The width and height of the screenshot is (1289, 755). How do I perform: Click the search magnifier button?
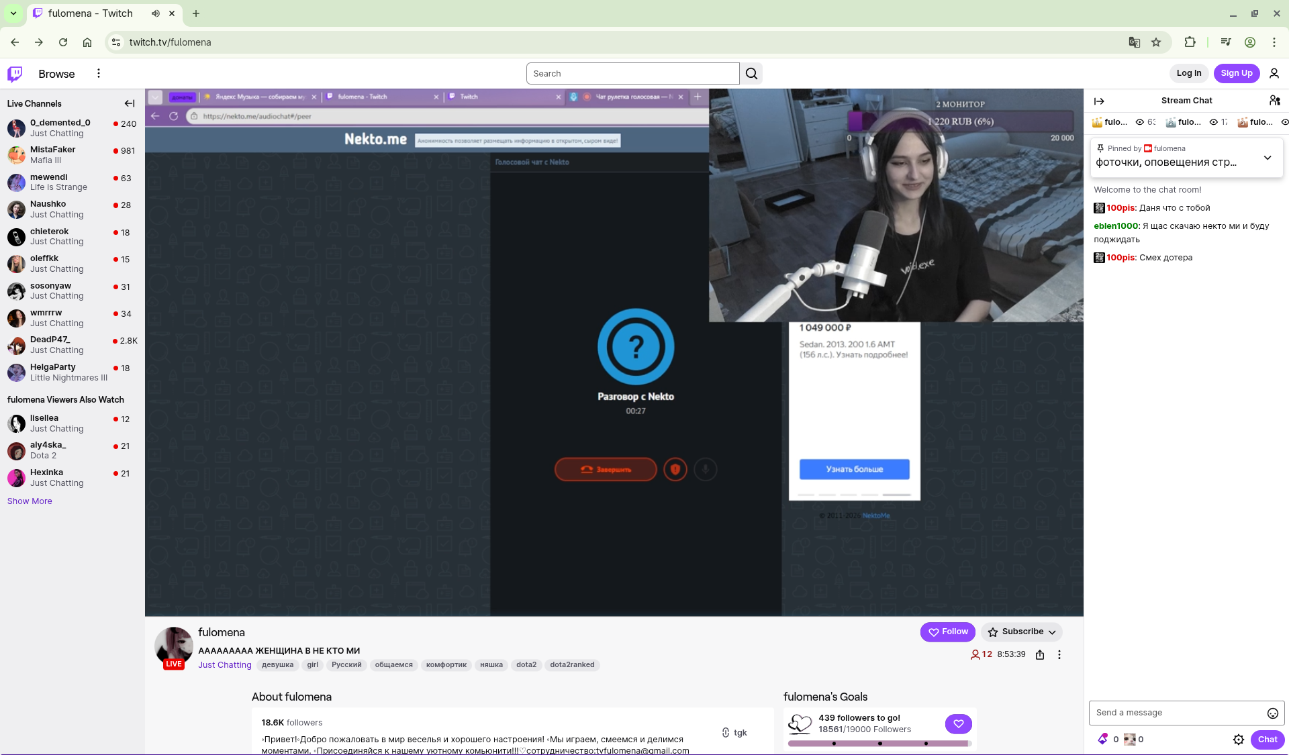(x=751, y=74)
